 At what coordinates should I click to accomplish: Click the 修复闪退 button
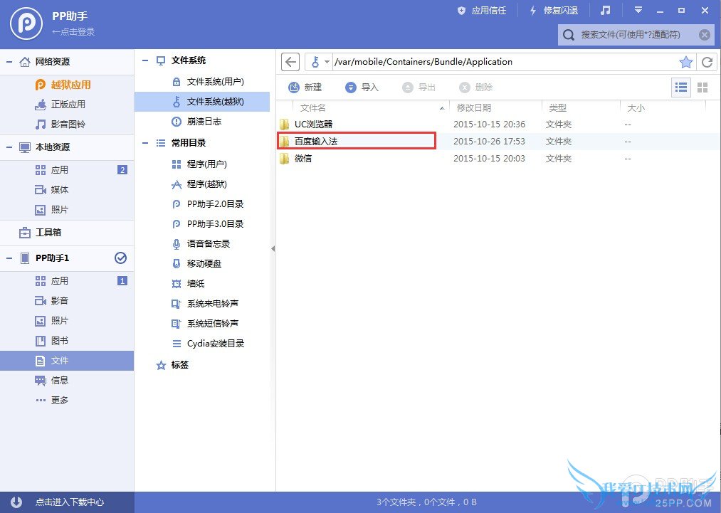(554, 11)
